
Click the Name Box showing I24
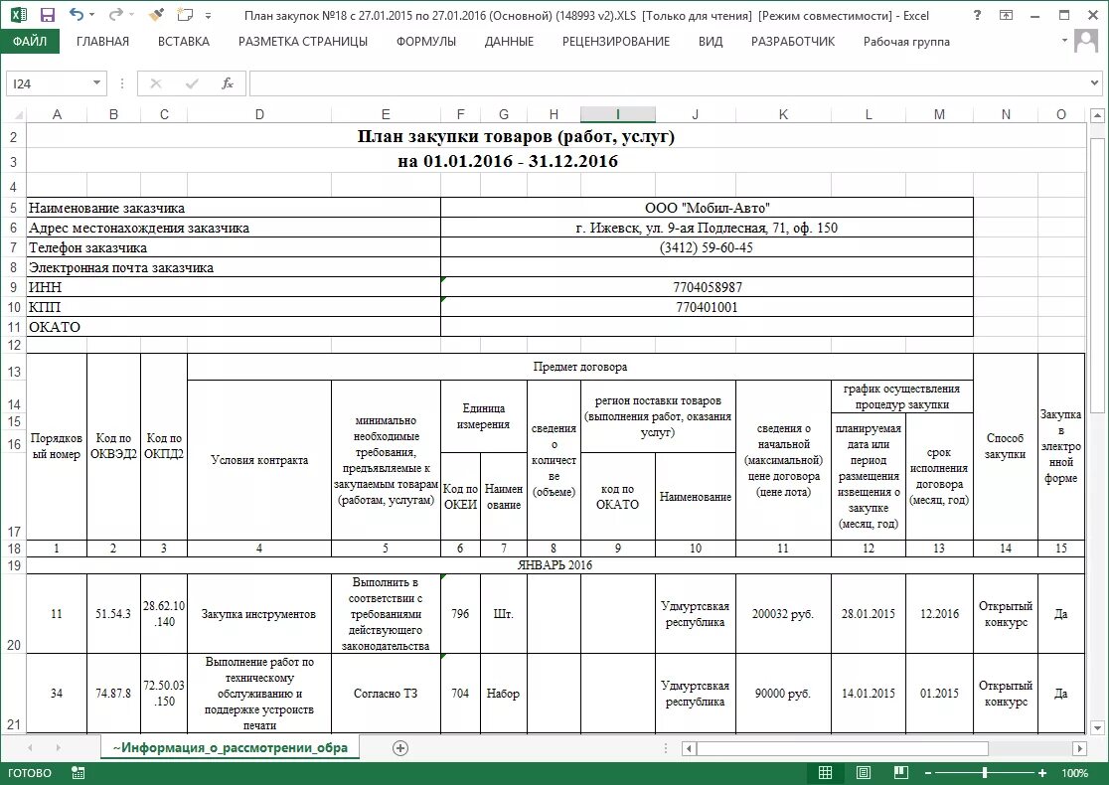point(48,83)
